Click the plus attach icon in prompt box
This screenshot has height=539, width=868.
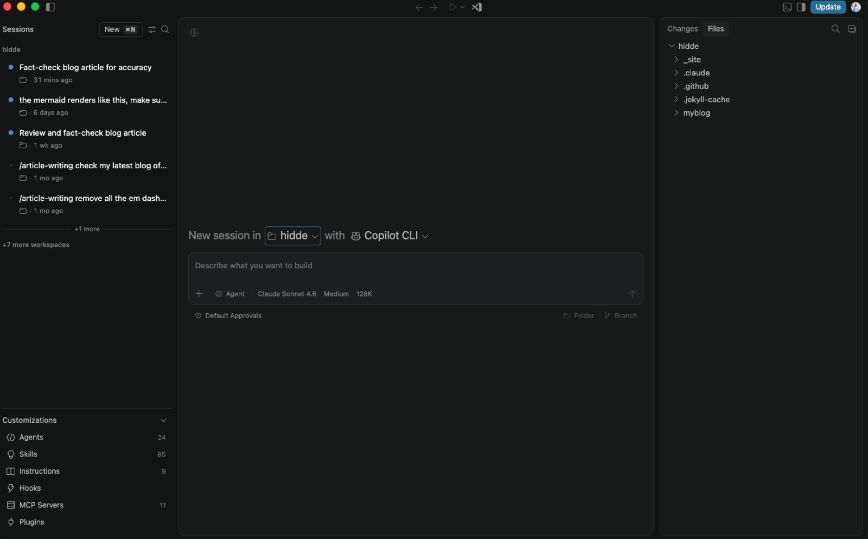click(x=199, y=294)
